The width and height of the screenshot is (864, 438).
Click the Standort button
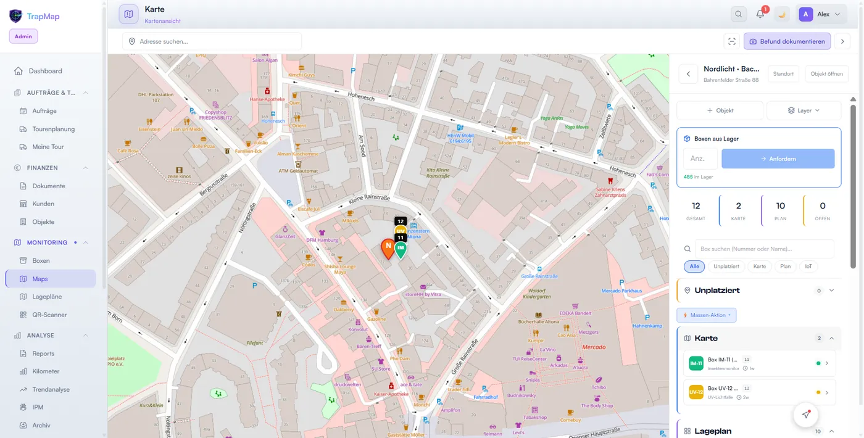(783, 74)
